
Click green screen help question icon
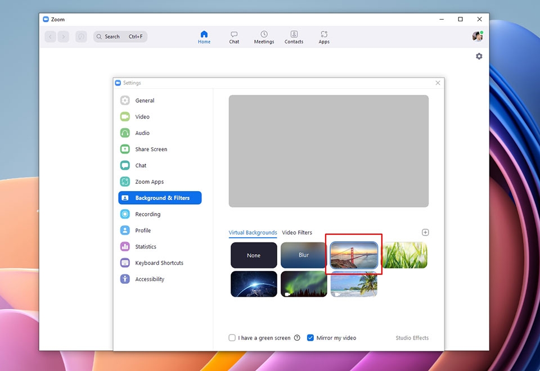coord(297,338)
